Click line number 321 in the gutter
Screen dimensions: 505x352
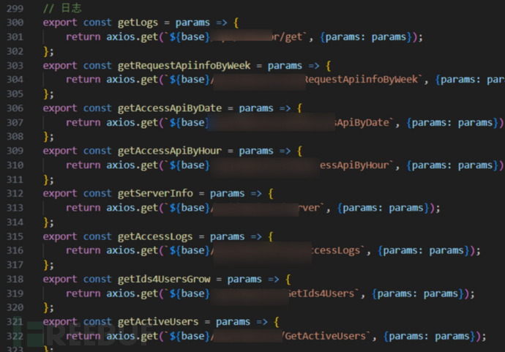tap(15, 322)
